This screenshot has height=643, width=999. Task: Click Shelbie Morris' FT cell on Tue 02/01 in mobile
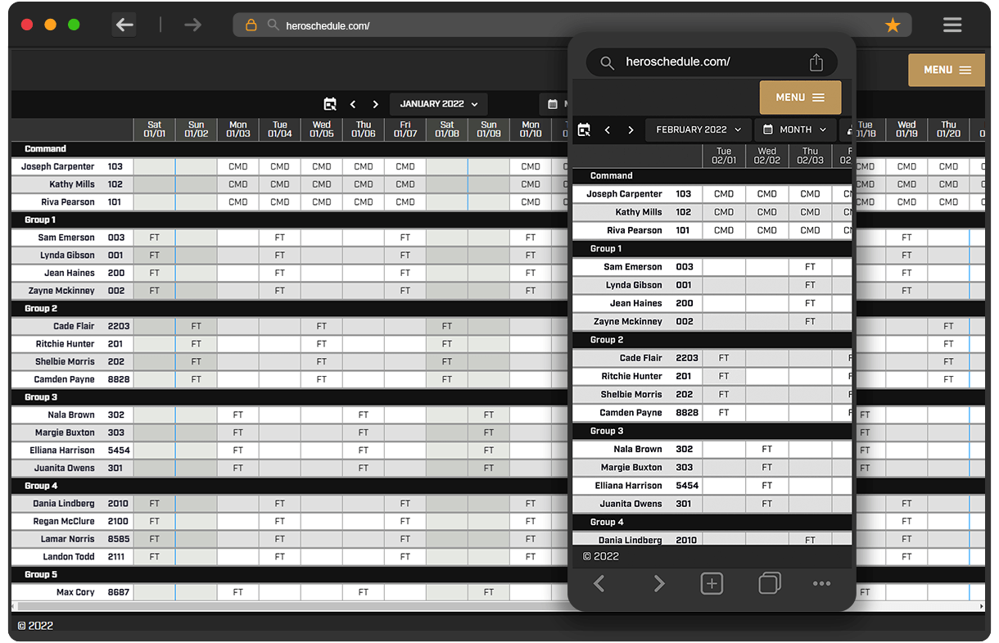[724, 395]
